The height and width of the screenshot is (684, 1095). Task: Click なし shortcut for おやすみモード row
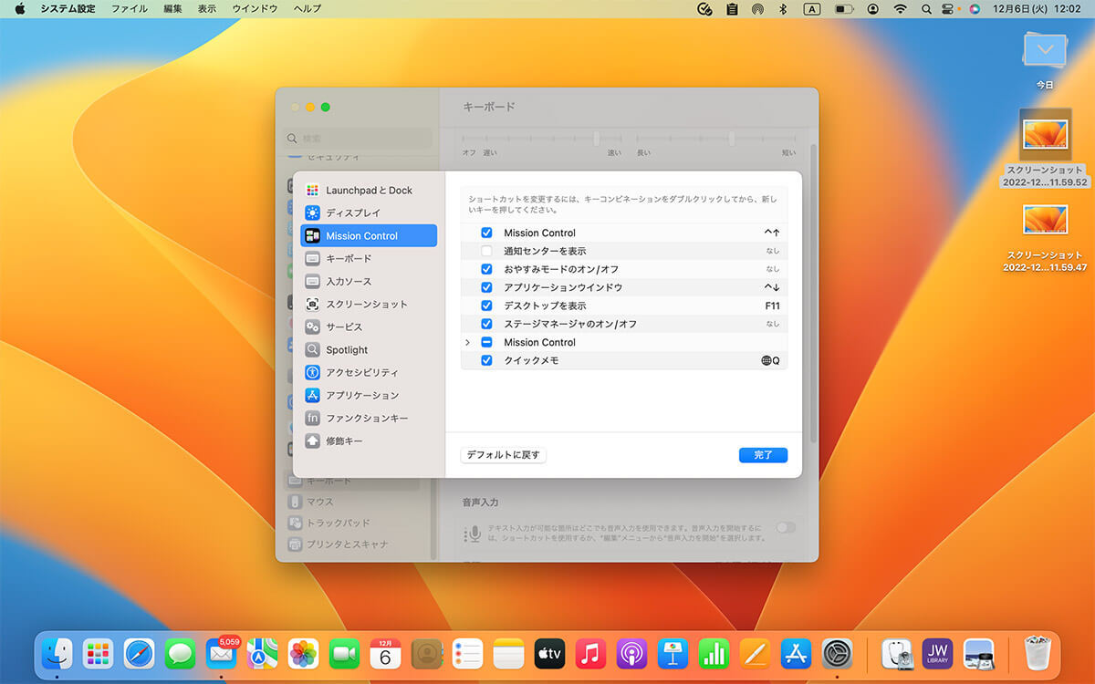tap(773, 269)
